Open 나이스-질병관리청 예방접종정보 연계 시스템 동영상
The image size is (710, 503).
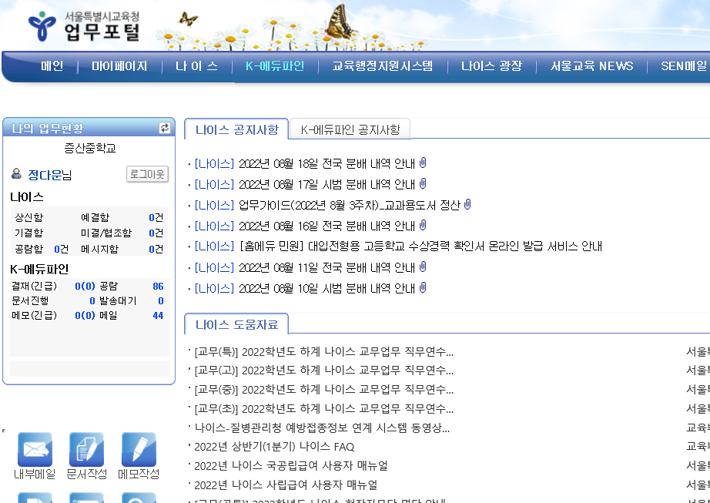pyautogui.click(x=322, y=428)
